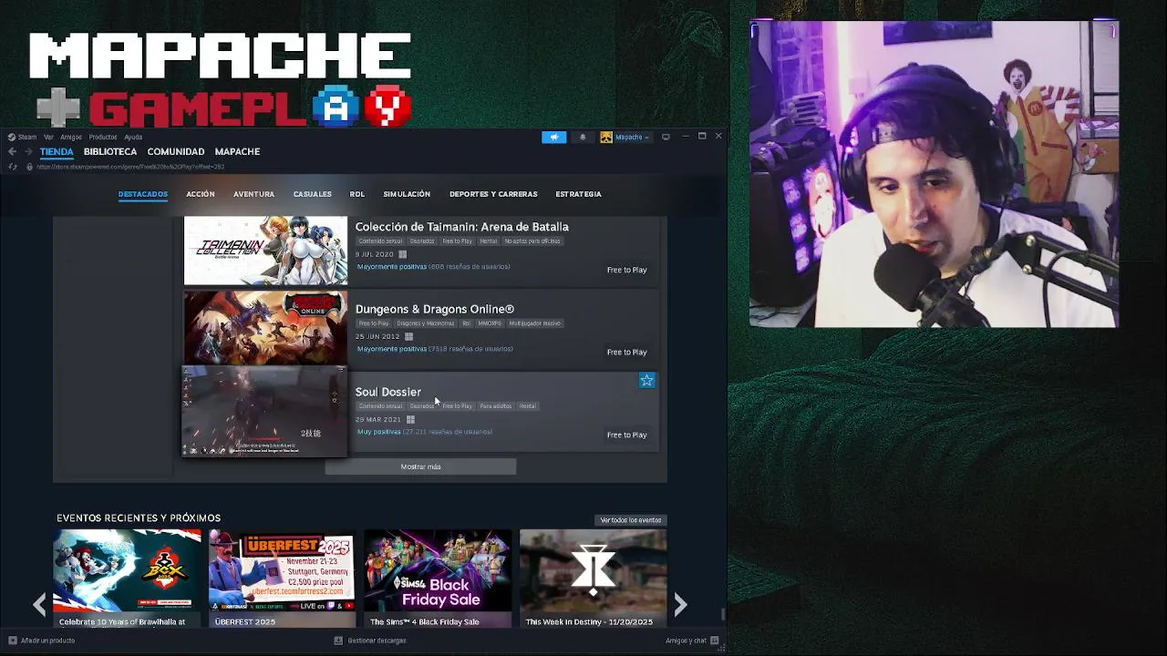Click the plus icon for Añadir un producto
1167x656 pixels.
pos(13,641)
